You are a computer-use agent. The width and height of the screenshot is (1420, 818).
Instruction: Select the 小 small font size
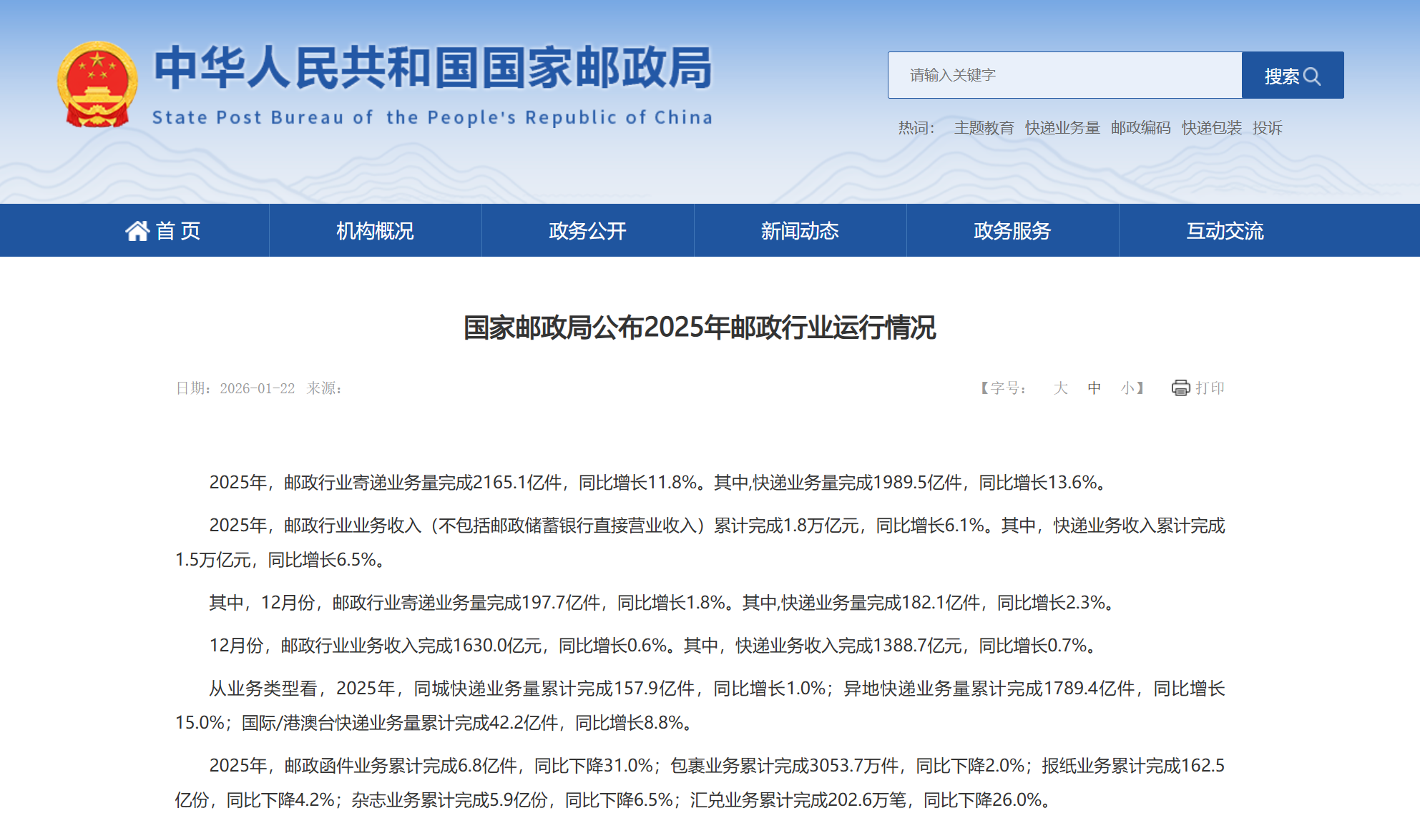click(1127, 388)
